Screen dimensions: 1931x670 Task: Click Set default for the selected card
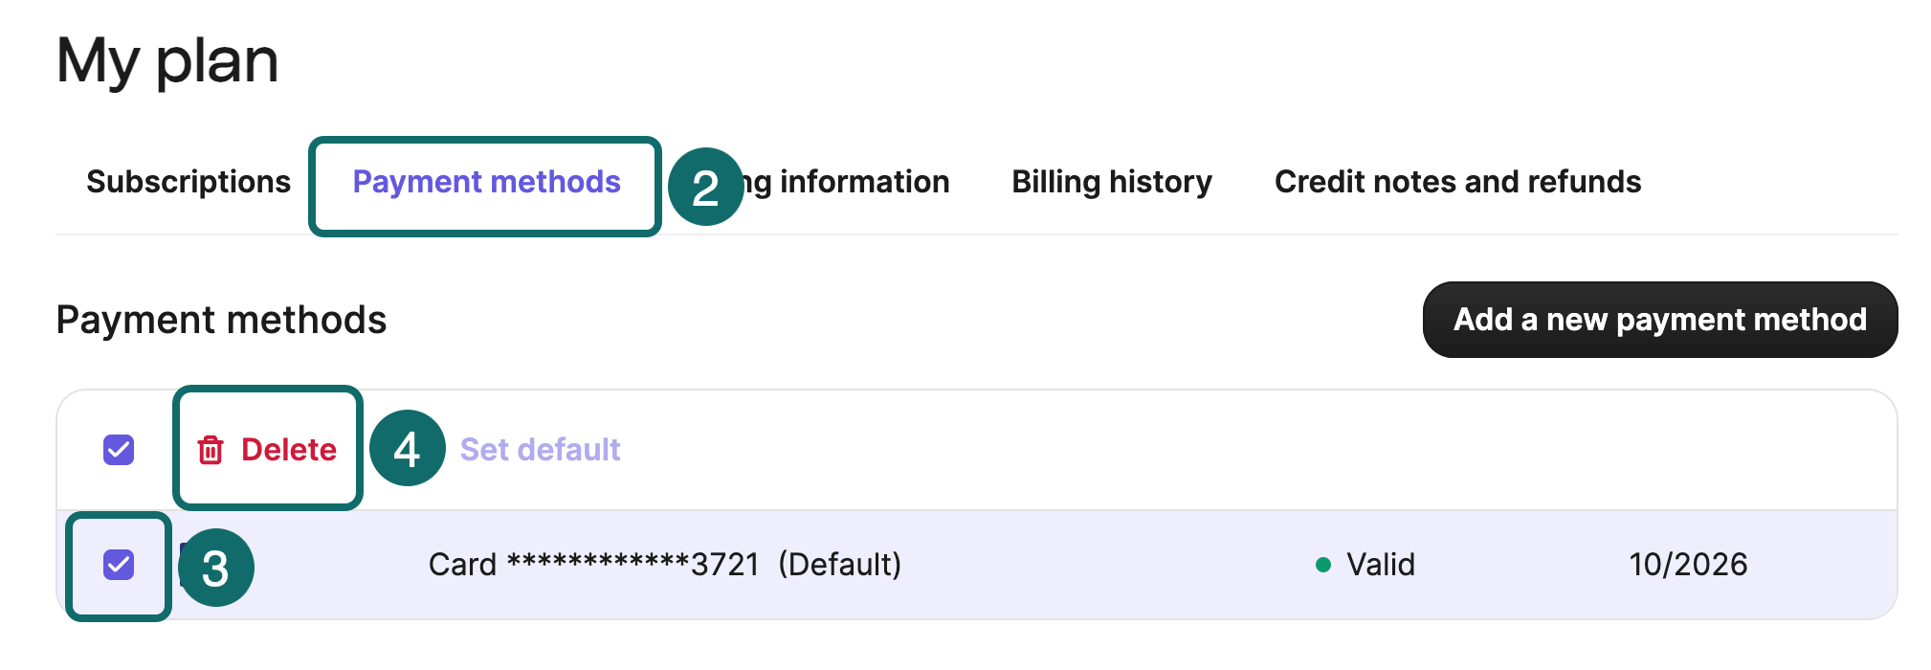[541, 449]
